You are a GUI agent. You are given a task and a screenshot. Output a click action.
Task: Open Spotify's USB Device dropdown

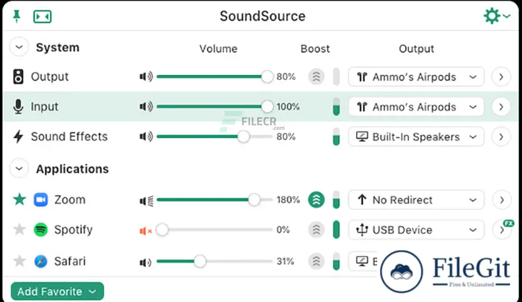[416, 230]
